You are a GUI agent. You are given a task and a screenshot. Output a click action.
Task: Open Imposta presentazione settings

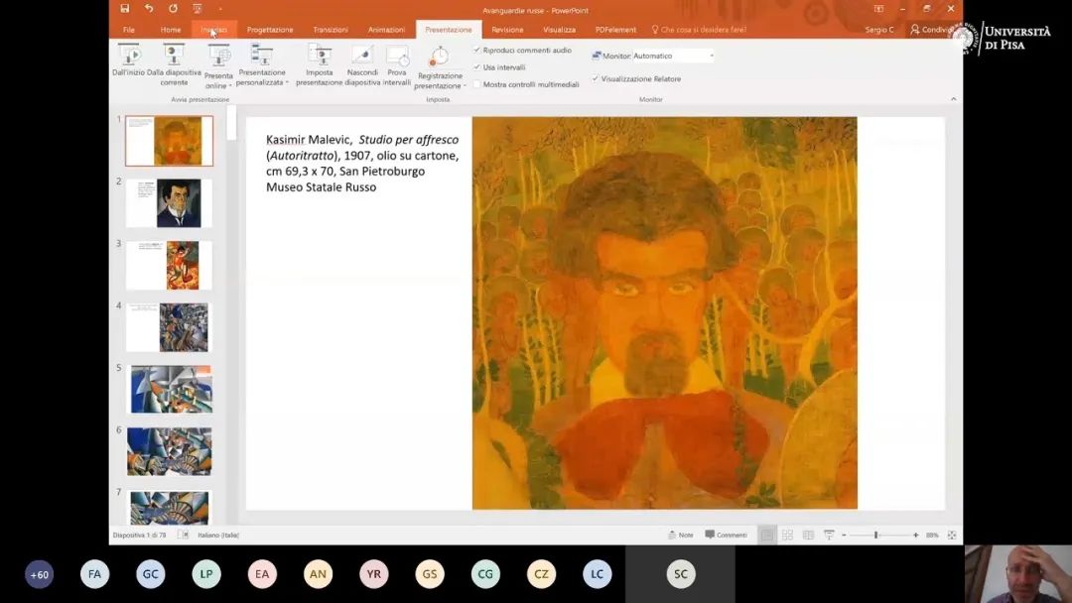coord(319,56)
